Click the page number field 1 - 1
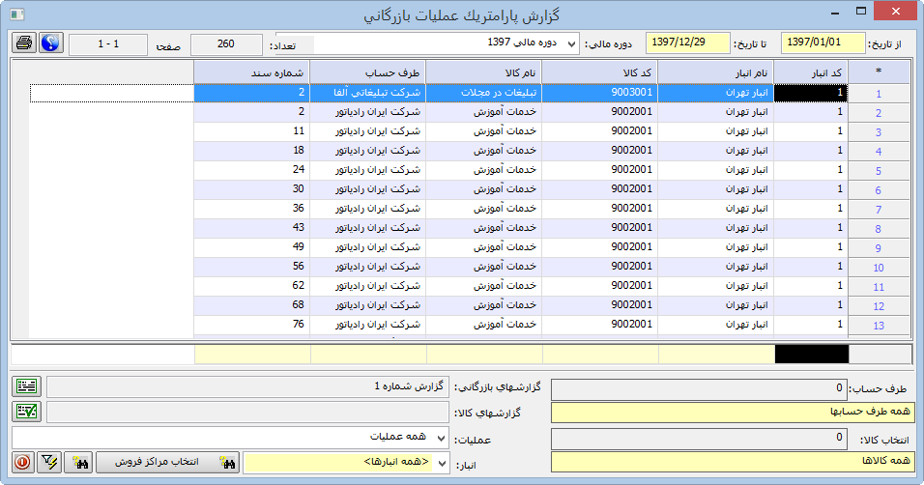The height and width of the screenshot is (485, 924). coord(108,44)
